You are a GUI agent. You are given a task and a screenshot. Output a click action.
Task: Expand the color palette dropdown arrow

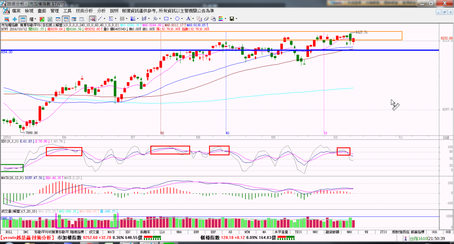[225, 19]
